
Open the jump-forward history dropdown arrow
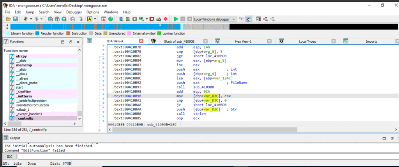41,19
